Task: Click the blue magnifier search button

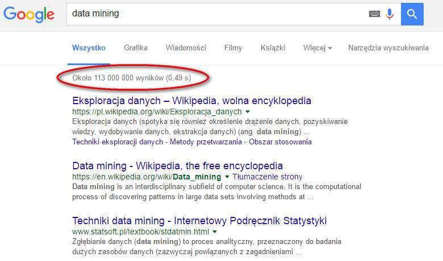Action: tap(412, 14)
